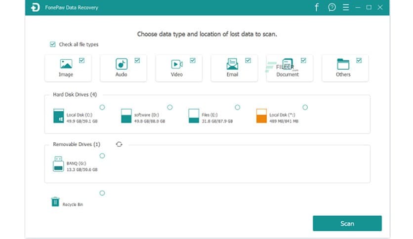Select software (D:) radio button
The width and height of the screenshot is (413, 239).
pos(170,107)
